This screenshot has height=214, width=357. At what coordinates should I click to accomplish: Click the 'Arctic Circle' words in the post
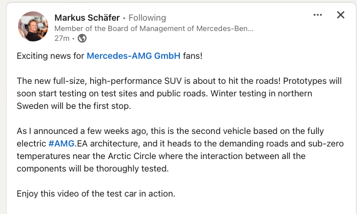point(132,156)
